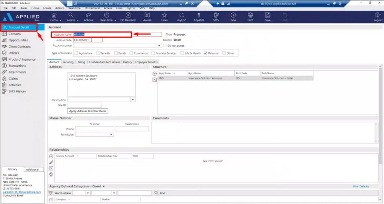Screen dimensions: 384x204
Task: Click the Site ID input field
Action: [84, 105]
